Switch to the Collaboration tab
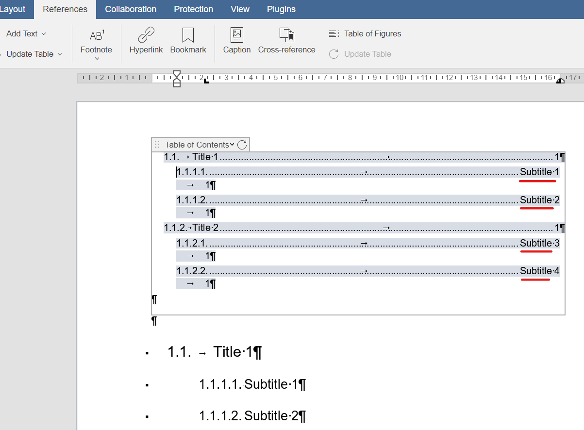Image resolution: width=584 pixels, height=430 pixels. 130,9
